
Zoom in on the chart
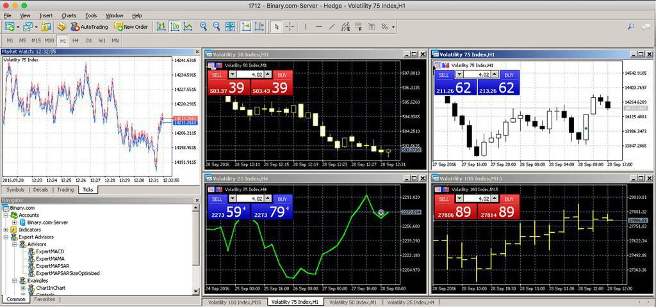coord(203,27)
